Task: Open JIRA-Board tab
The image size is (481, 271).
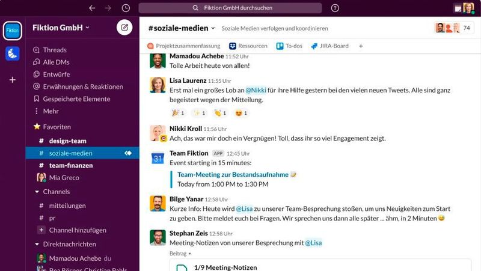Action: 329,46
